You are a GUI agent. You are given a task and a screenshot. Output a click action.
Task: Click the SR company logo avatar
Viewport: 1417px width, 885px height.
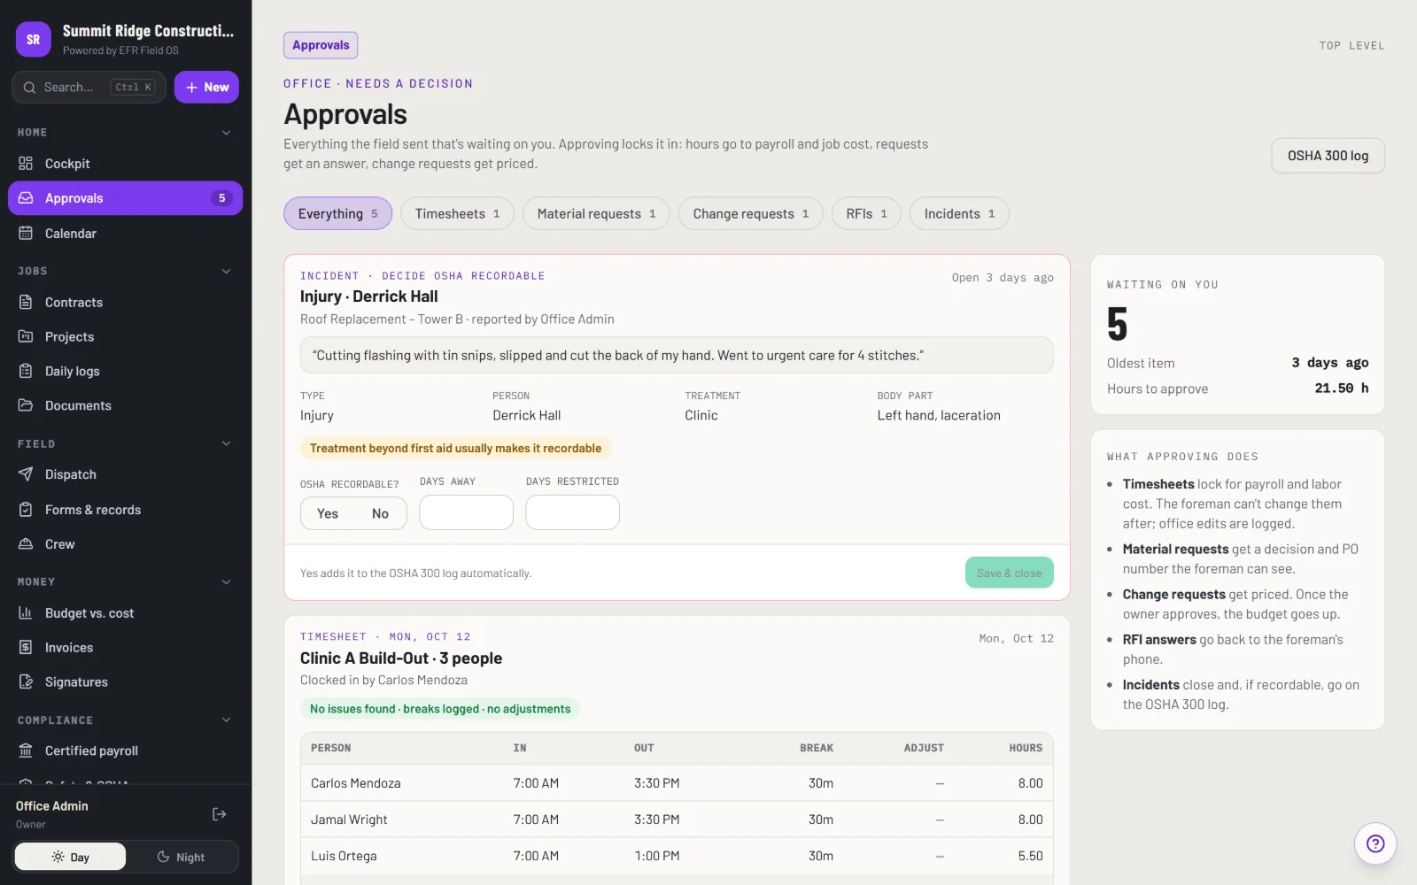tap(34, 40)
